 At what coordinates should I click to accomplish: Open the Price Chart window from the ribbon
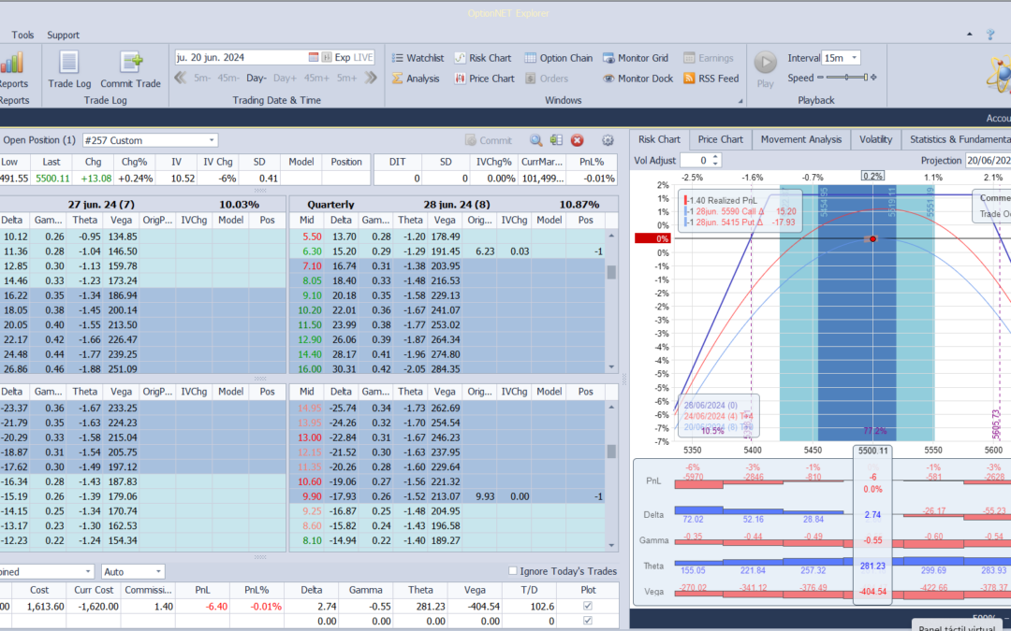tap(484, 79)
